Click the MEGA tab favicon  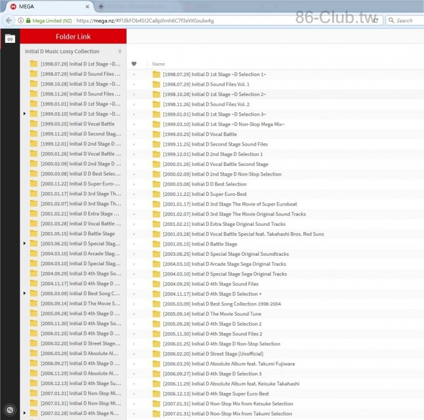(x=13, y=6)
